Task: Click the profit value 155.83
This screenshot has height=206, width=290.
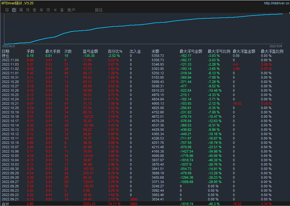Action: (88, 186)
